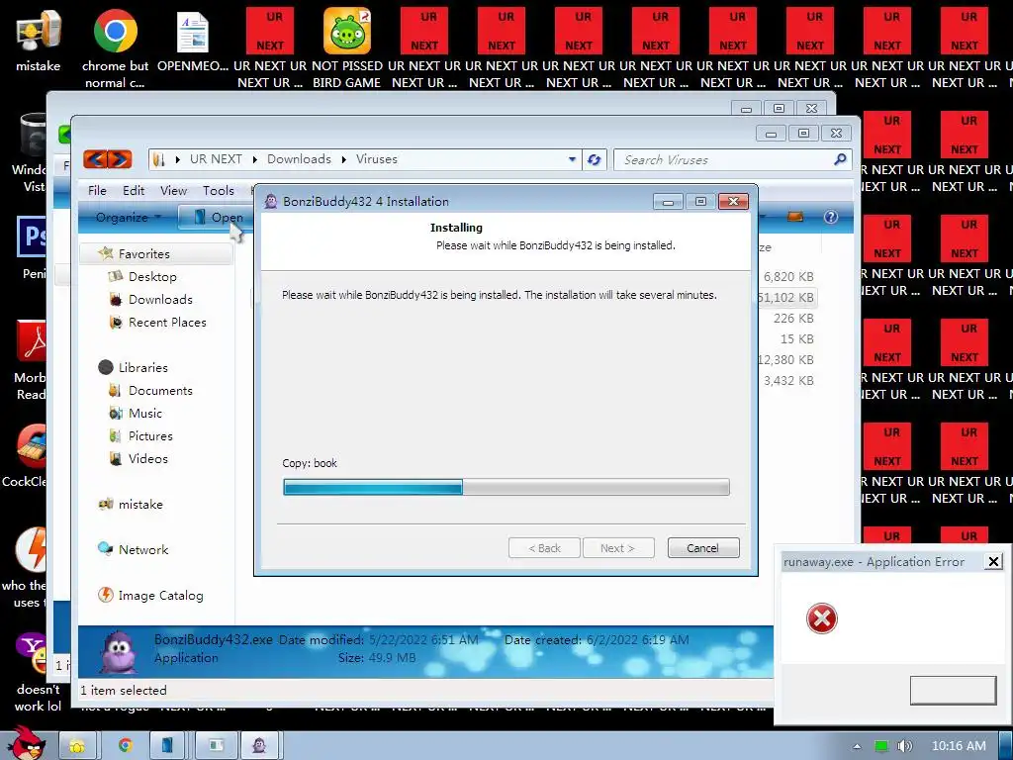Click the green system tray icon

[x=881, y=746]
